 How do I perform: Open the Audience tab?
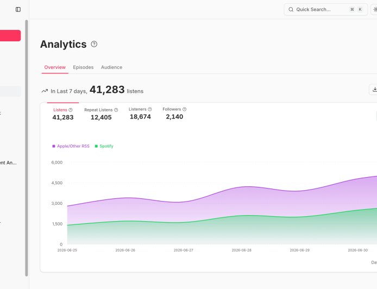pos(111,67)
